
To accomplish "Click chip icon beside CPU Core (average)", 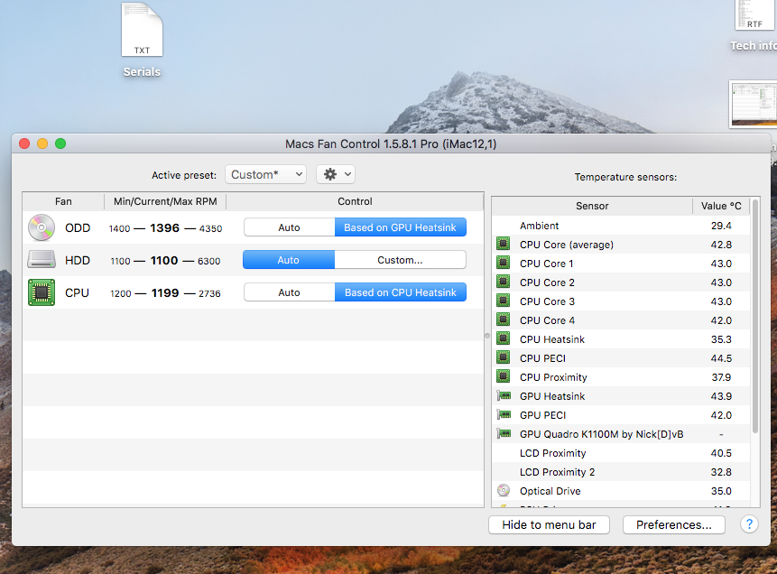I will (x=504, y=244).
